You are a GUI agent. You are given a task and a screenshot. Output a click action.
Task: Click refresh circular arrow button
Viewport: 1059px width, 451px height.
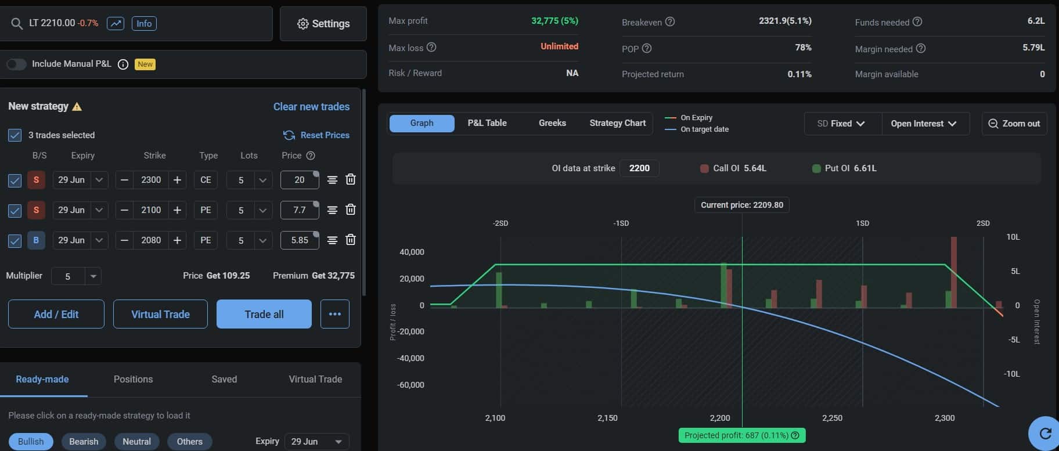tap(1045, 433)
